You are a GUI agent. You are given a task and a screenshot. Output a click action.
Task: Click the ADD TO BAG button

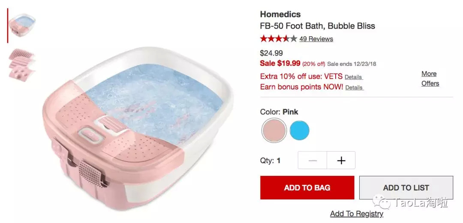pos(307,187)
